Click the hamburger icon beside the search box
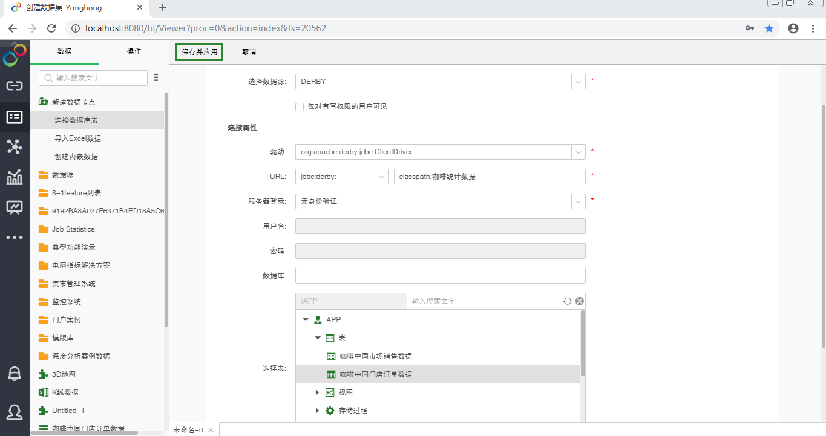Image resolution: width=826 pixels, height=436 pixels. tap(156, 77)
